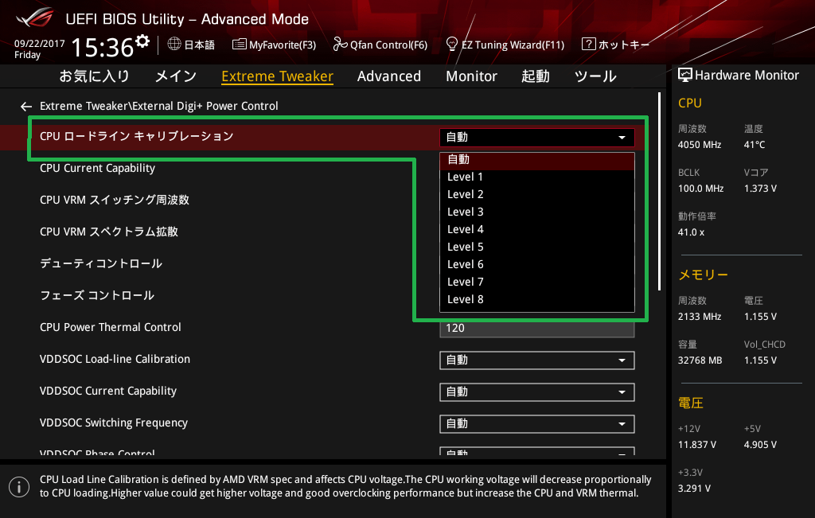Image resolution: width=815 pixels, height=518 pixels.
Task: Click the 4.905 V reading
Action: point(760,445)
